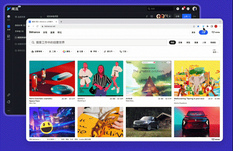The width and height of the screenshot is (233, 151).
Task: Collapse the dark sidebar with the bottom arrow icon
Action: pyautogui.click(x=9, y=111)
